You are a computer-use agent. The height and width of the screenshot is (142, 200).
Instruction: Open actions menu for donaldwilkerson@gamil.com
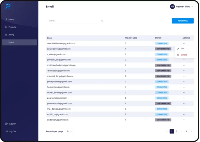184,43
